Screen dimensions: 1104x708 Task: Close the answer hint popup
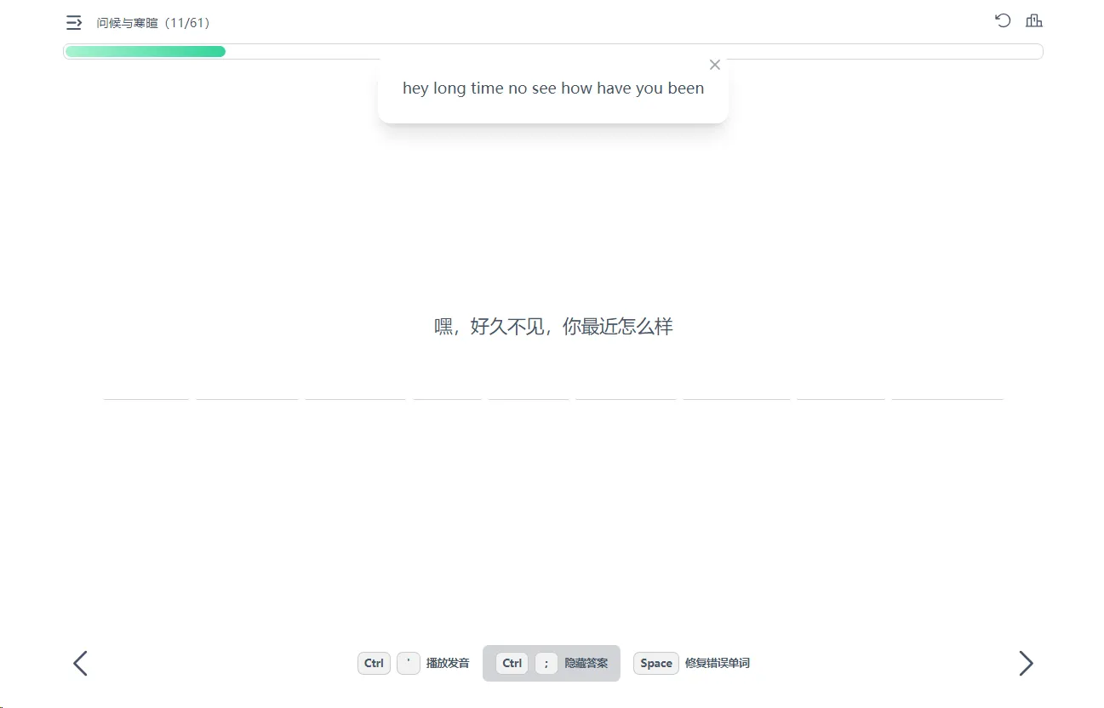[x=714, y=65]
